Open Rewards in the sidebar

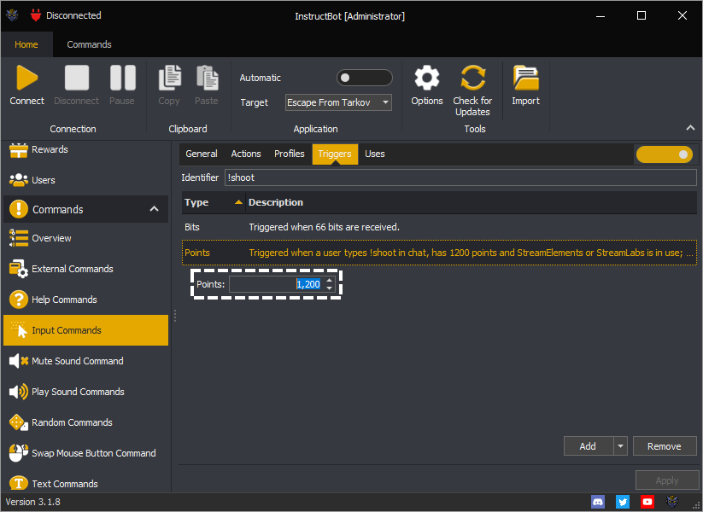(x=85, y=149)
